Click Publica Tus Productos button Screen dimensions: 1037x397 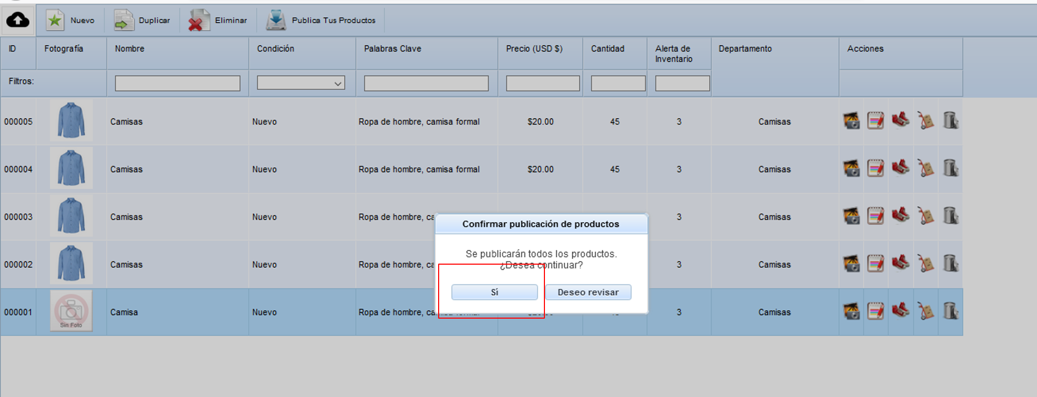(x=321, y=20)
